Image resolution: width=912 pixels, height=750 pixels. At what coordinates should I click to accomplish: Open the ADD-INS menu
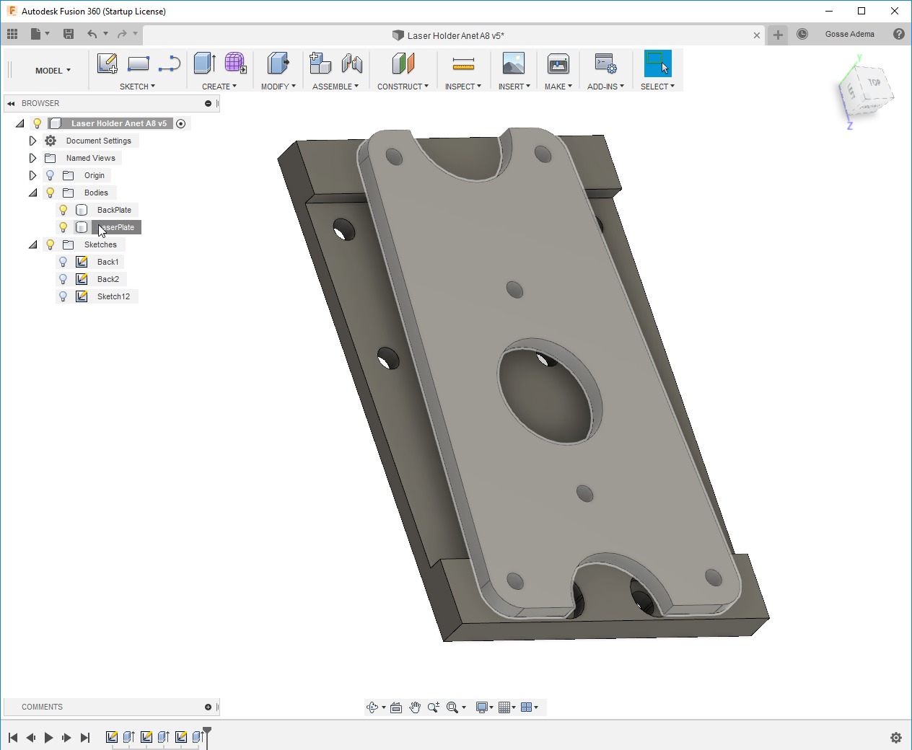(x=605, y=87)
